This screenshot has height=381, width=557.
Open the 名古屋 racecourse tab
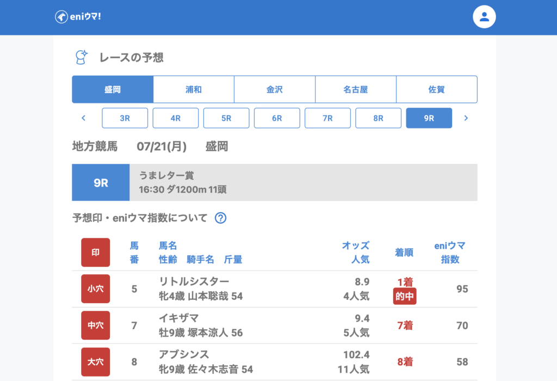pos(356,89)
